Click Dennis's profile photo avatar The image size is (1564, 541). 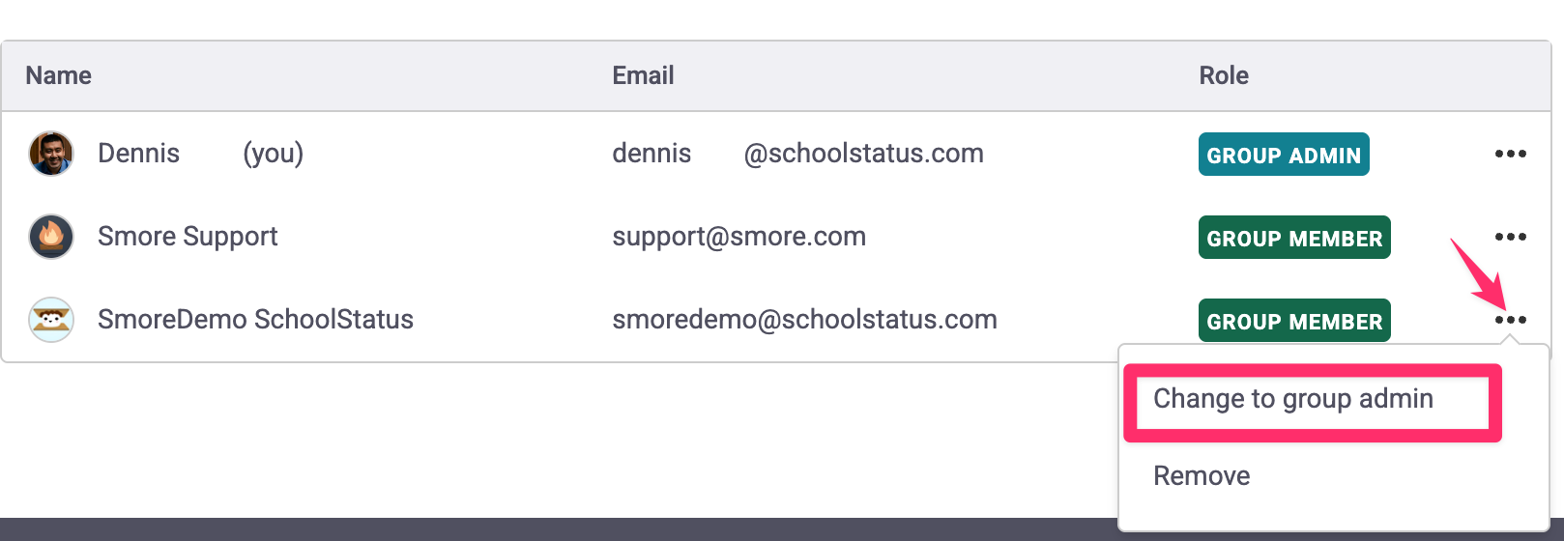coord(51,154)
